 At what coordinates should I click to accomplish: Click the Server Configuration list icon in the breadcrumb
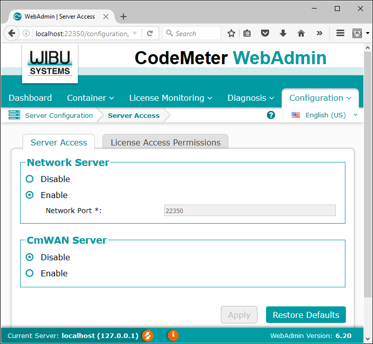point(14,115)
